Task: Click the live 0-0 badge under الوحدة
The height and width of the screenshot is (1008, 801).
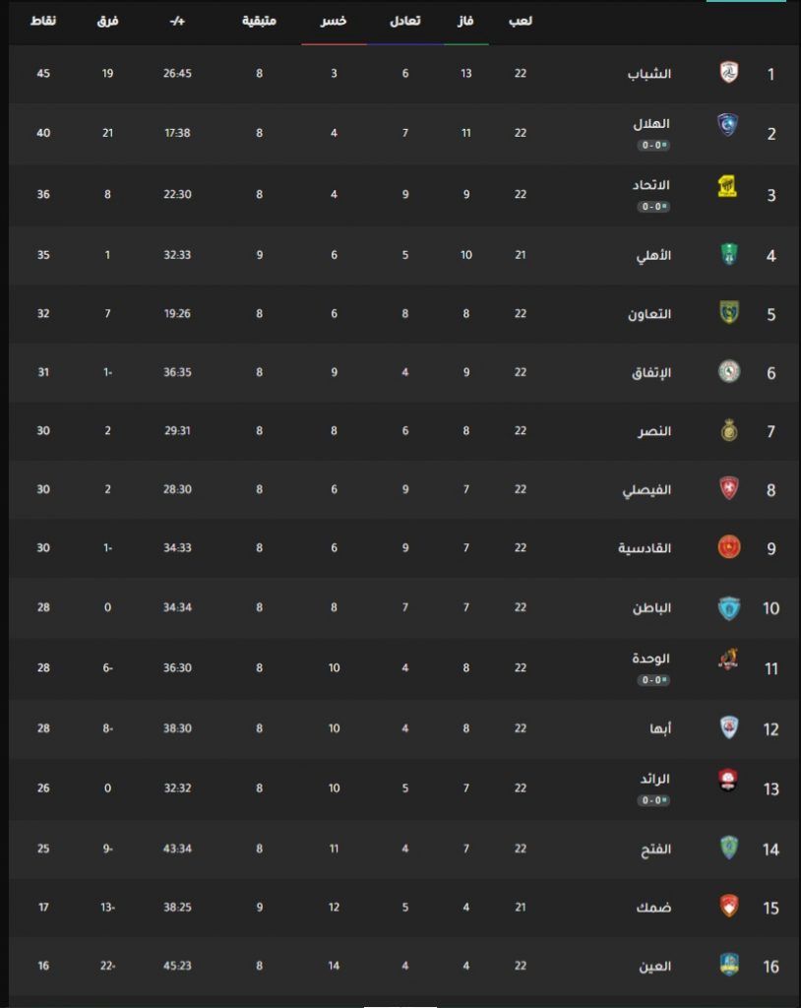Action: (653, 680)
